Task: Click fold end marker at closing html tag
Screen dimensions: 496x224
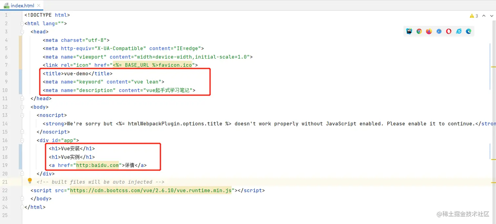Action: [22, 207]
